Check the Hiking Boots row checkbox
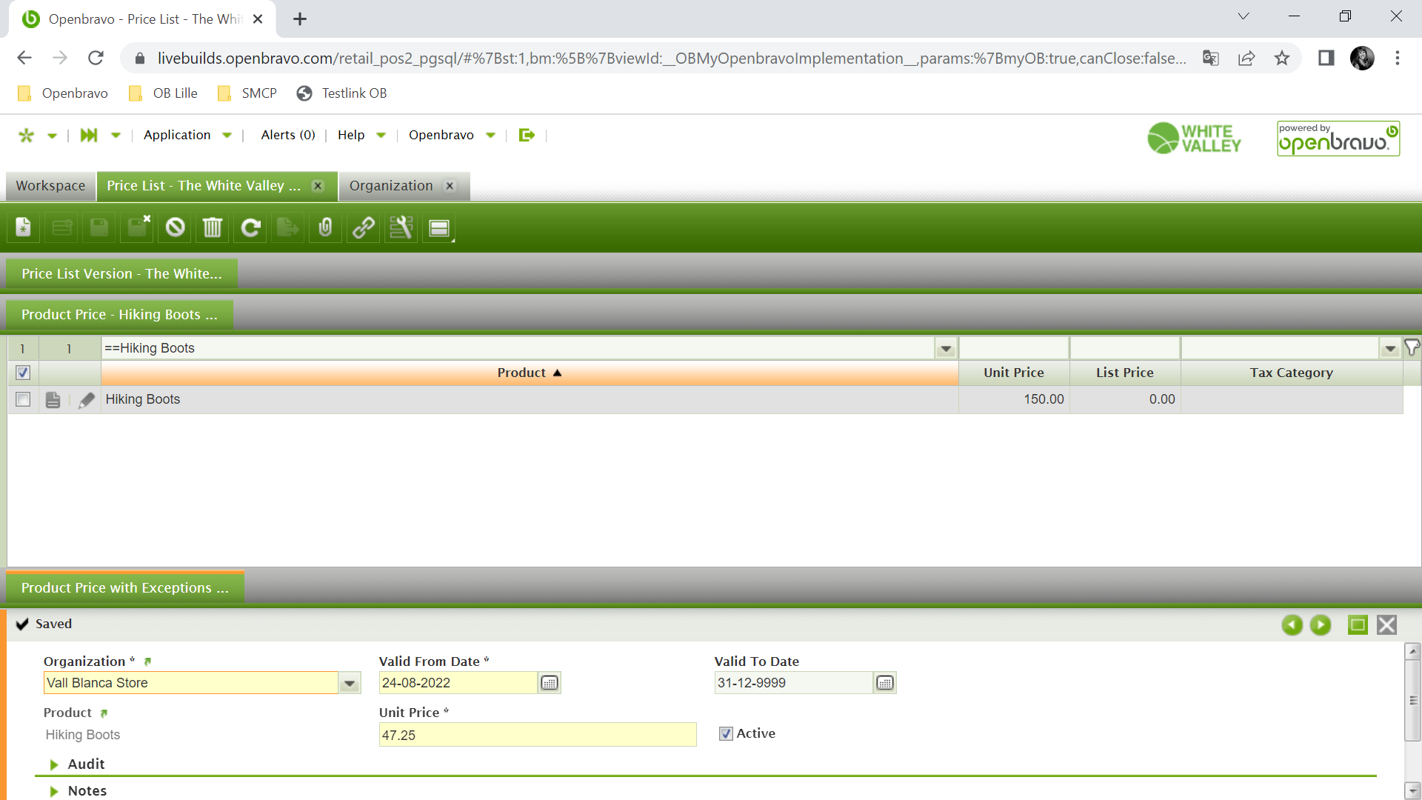Viewport: 1422px width, 800px height. pos(23,400)
